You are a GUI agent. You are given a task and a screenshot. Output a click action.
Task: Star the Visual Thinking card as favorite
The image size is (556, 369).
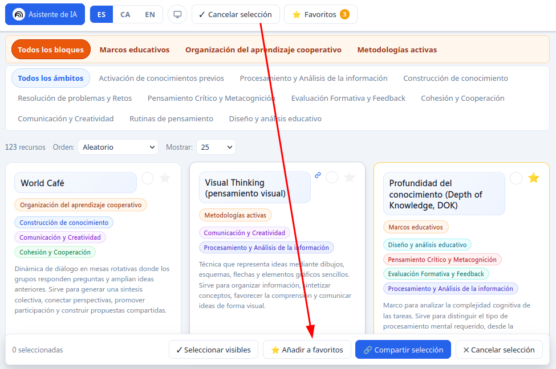point(350,178)
